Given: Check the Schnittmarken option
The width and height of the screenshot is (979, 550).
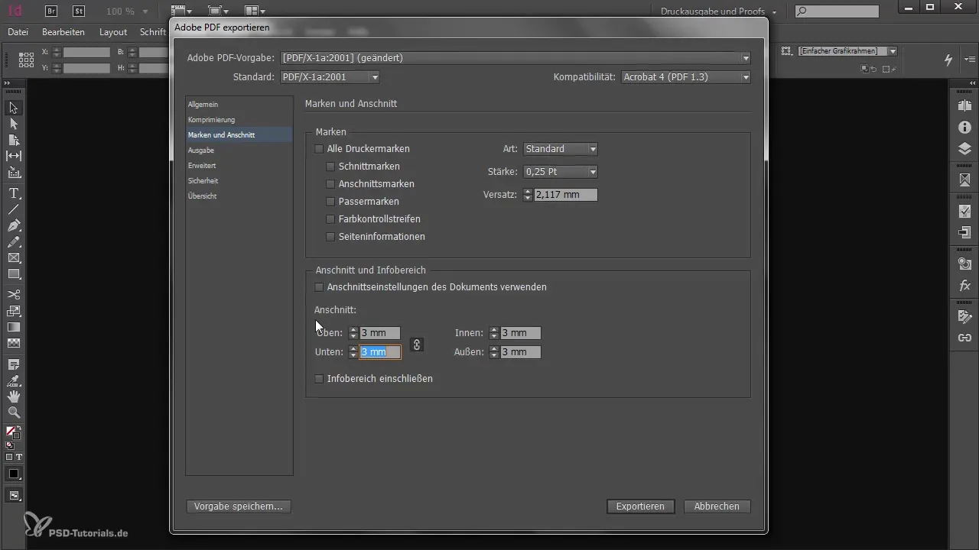Looking at the screenshot, I should [331, 167].
